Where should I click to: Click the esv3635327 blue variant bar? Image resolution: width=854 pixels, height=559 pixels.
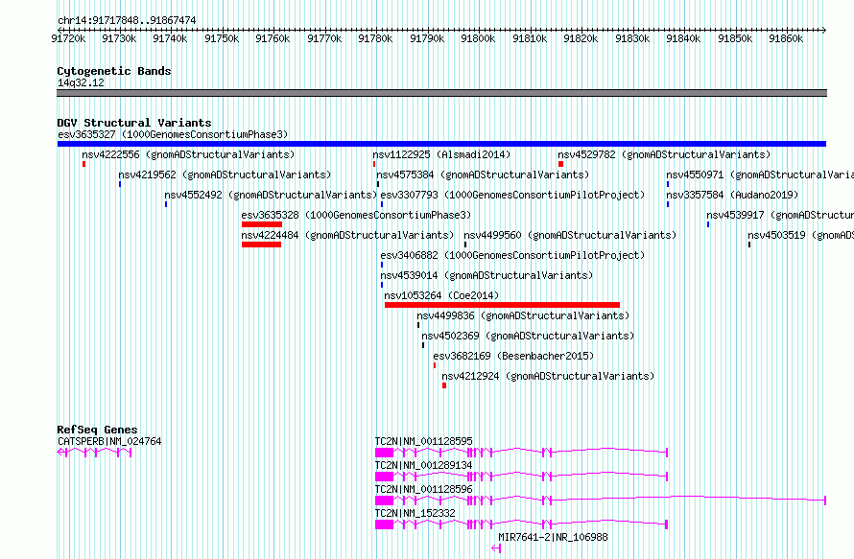click(x=441, y=144)
